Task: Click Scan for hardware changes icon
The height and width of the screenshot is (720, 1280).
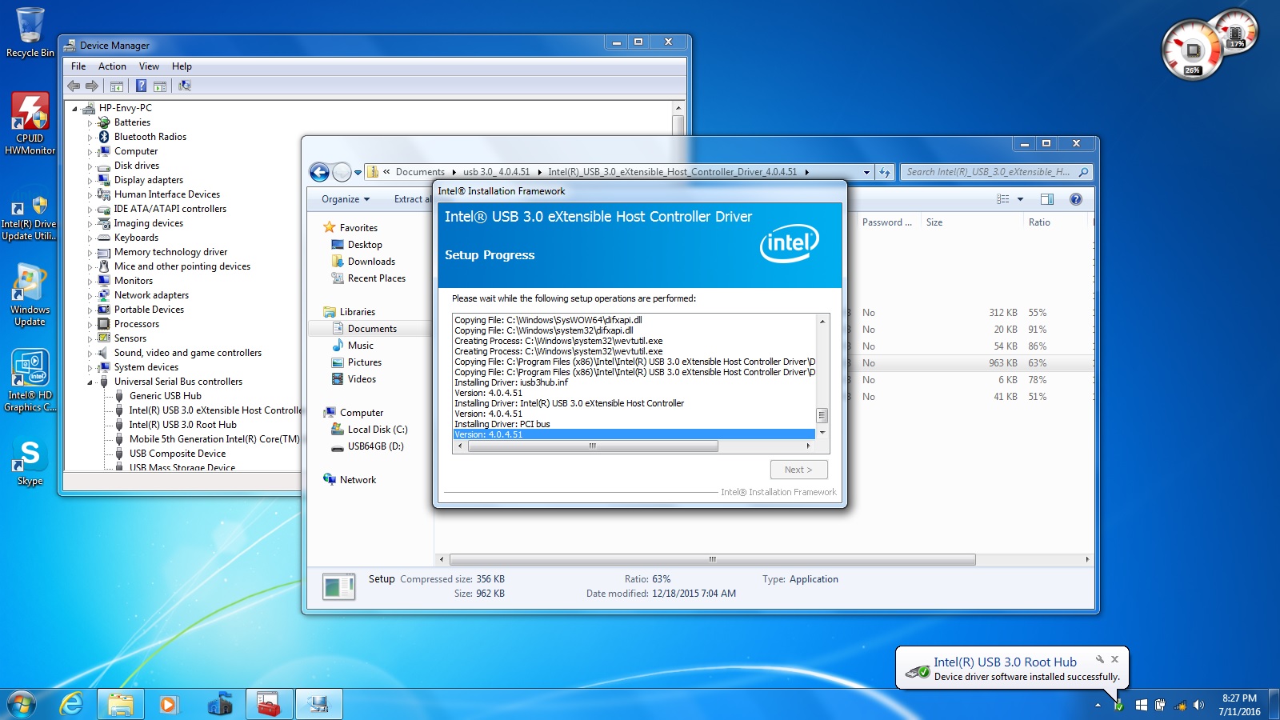Action: pyautogui.click(x=185, y=86)
